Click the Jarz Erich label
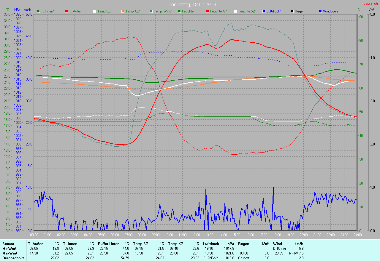The width and height of the screenshot is (380, 261). click(370, 4)
